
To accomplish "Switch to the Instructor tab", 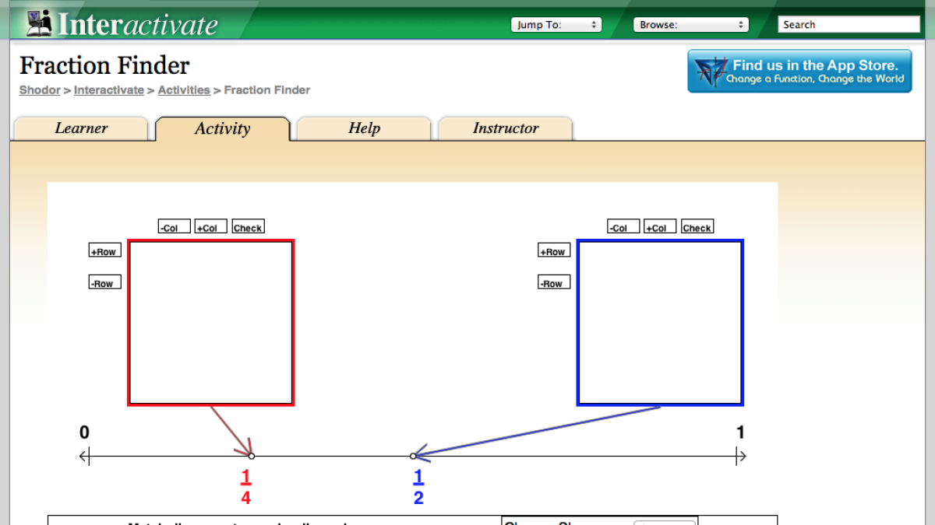I will click(505, 128).
